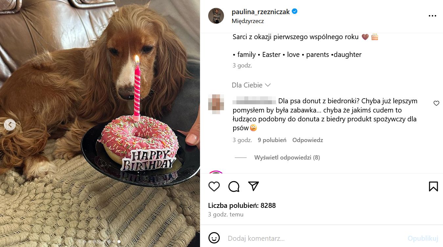The width and height of the screenshot is (443, 247).
Task: Open the 'Liczba polubień: 8288' likes list
Action: tap(242, 206)
